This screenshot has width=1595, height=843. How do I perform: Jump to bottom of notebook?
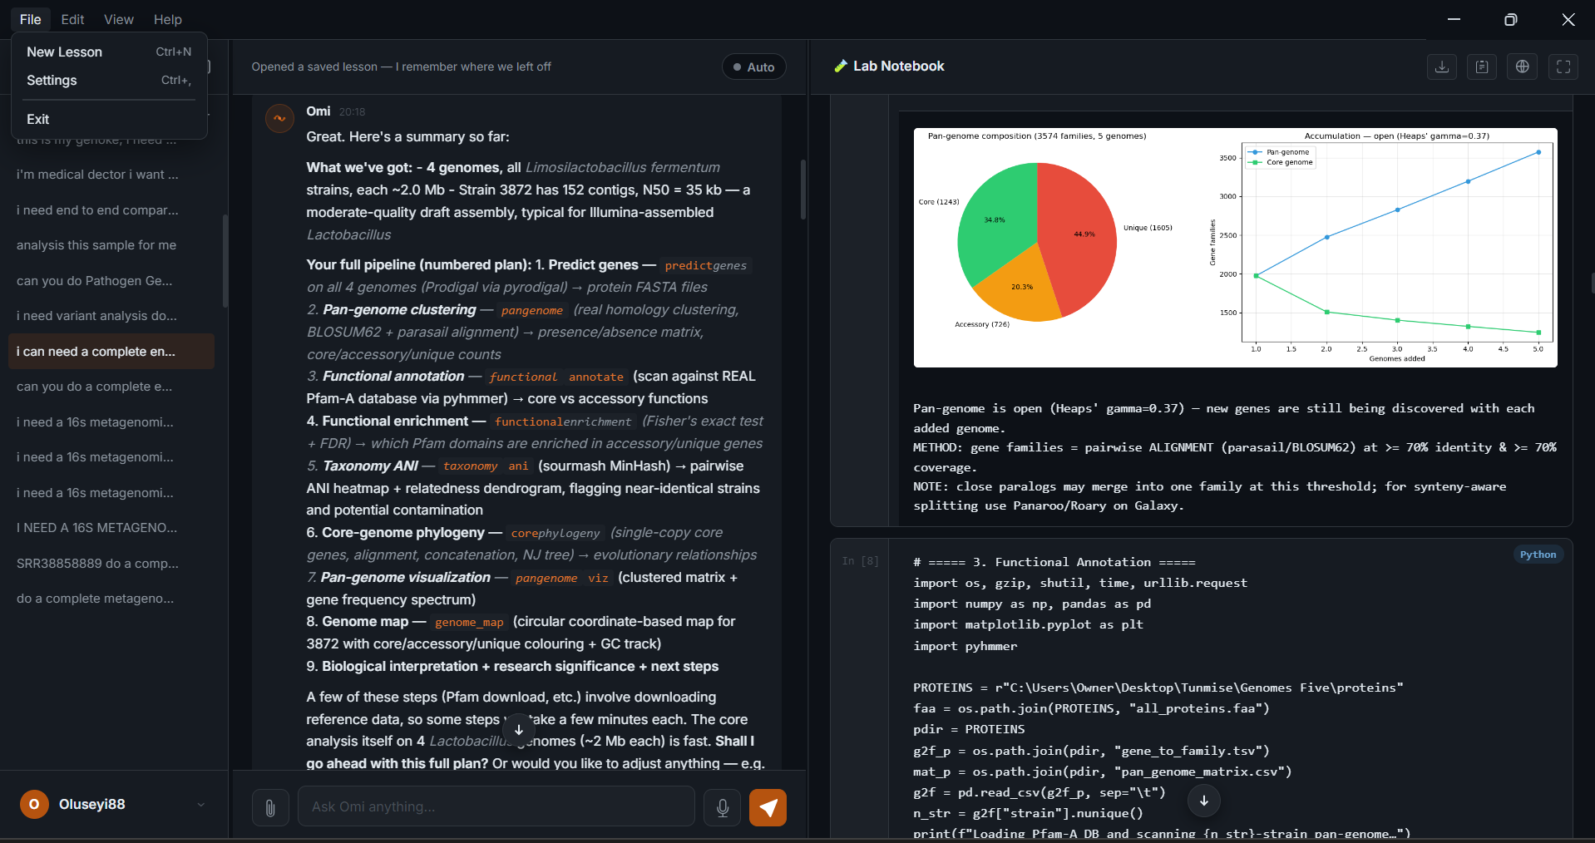click(1203, 801)
